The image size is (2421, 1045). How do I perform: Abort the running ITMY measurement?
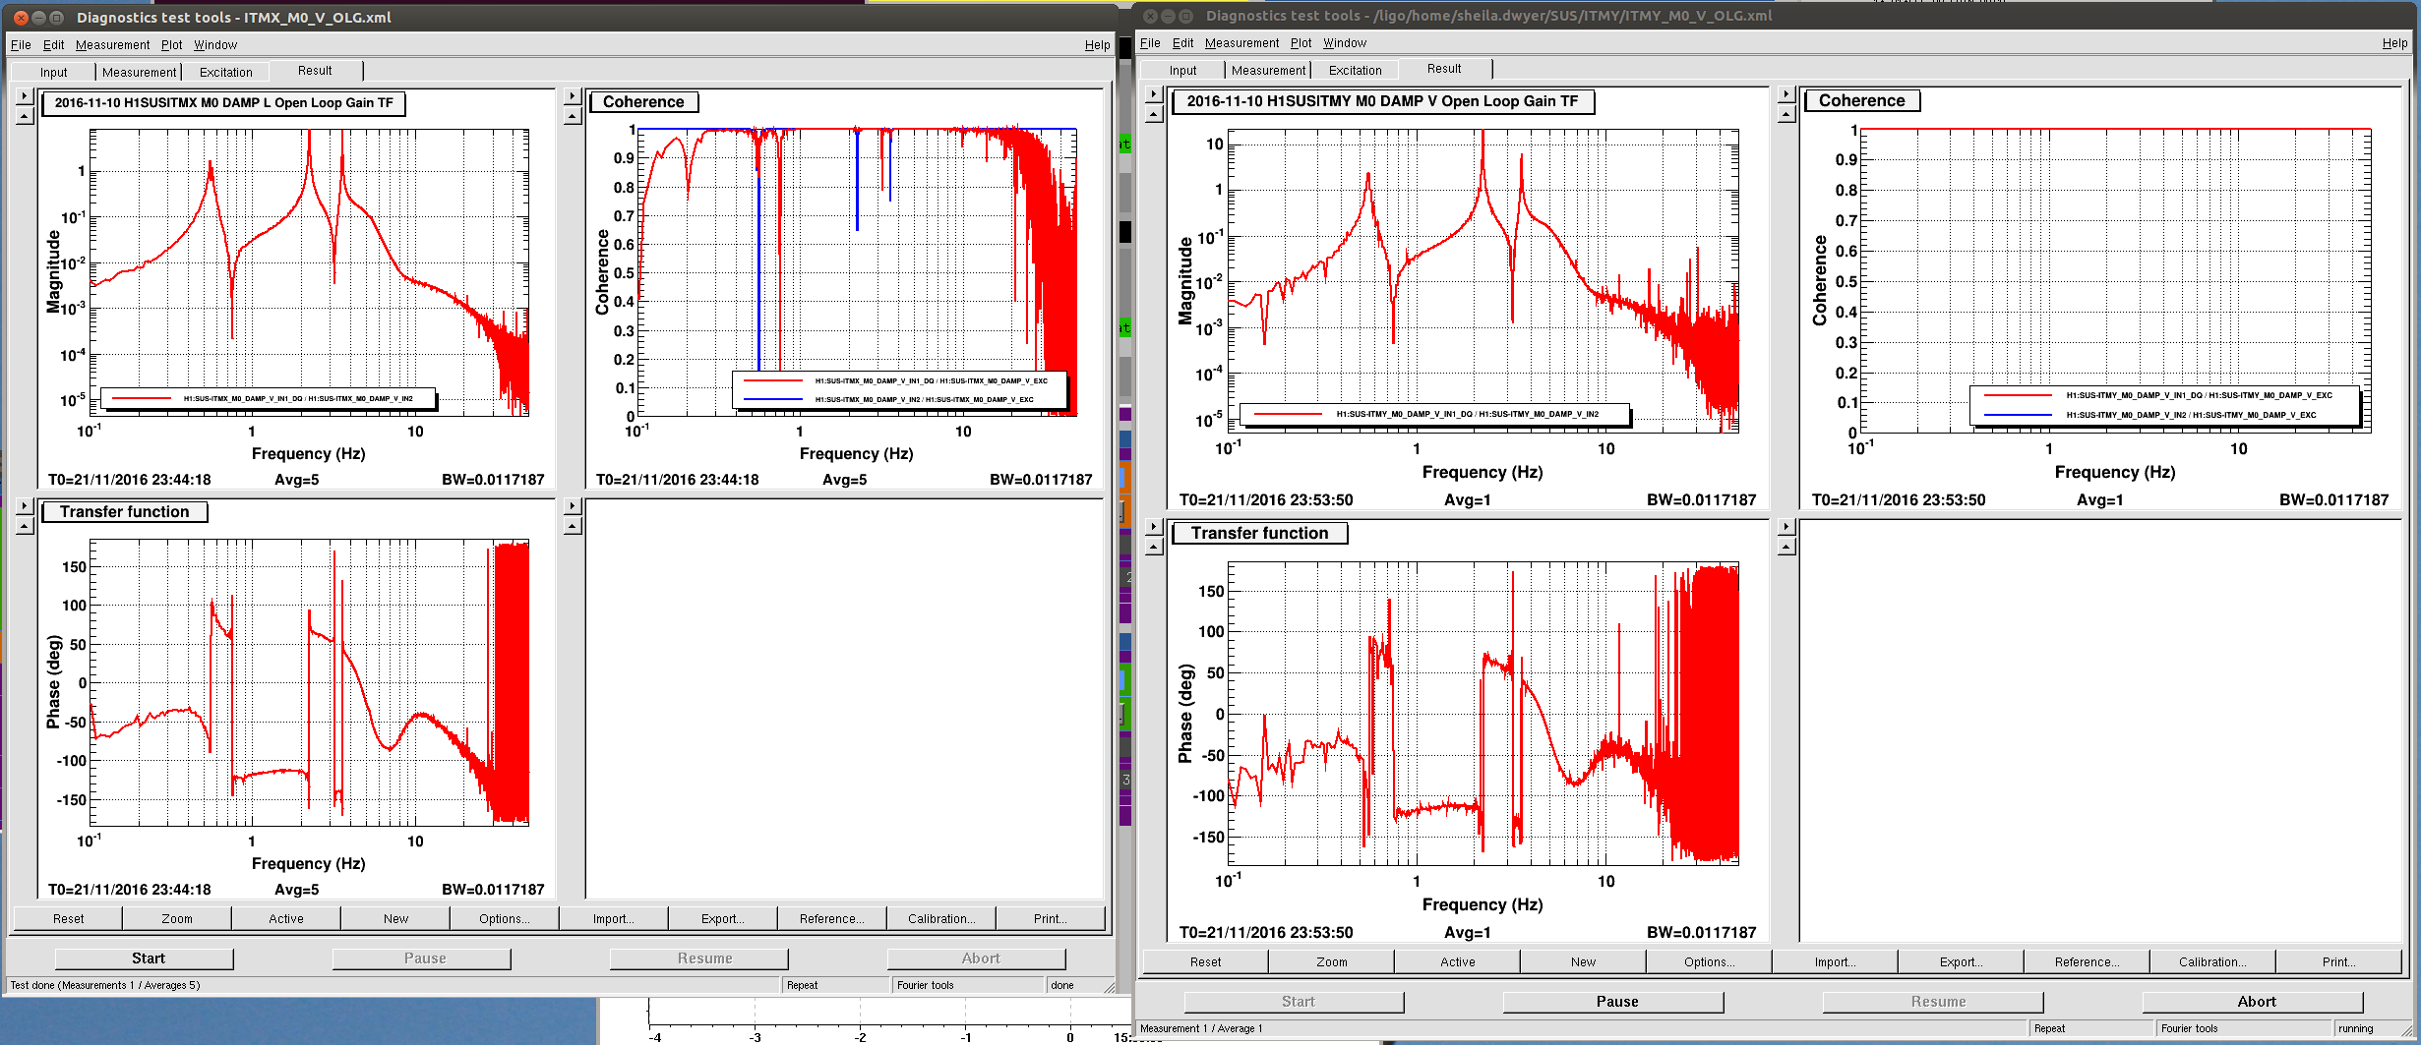coord(2253,1001)
